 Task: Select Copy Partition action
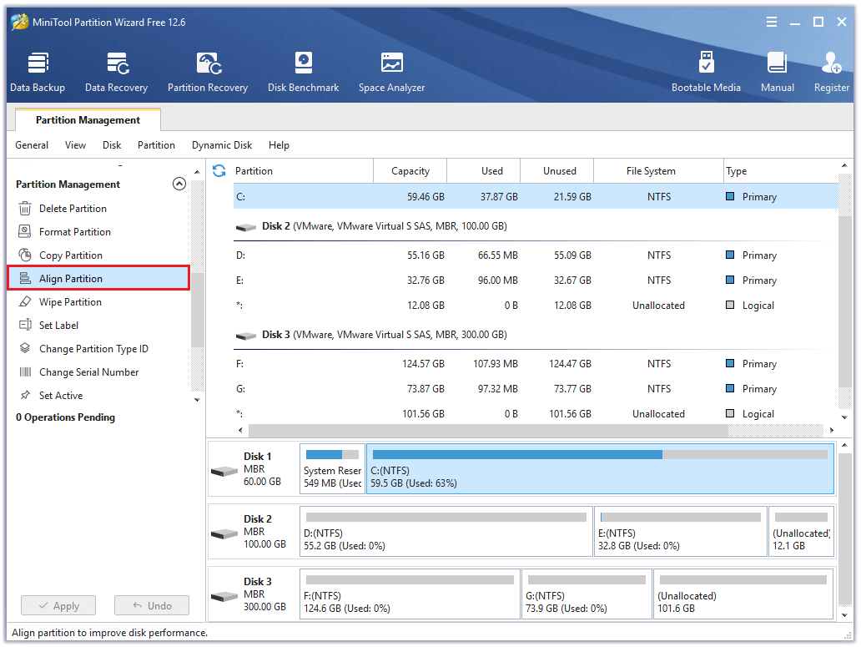[x=70, y=255]
